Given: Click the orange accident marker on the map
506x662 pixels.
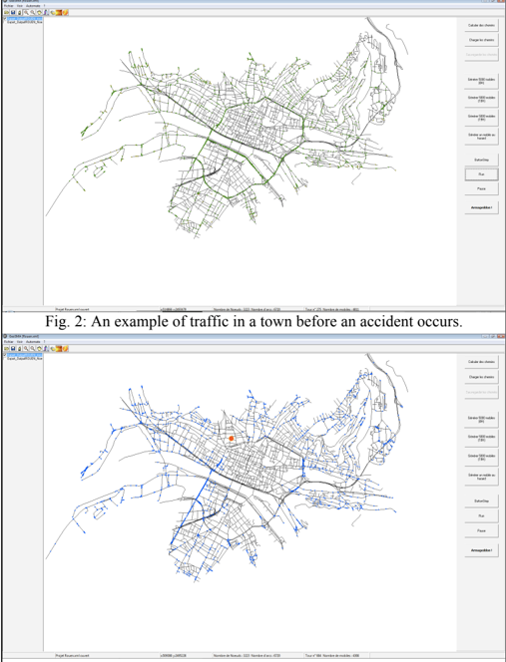Looking at the screenshot, I should (x=232, y=439).
